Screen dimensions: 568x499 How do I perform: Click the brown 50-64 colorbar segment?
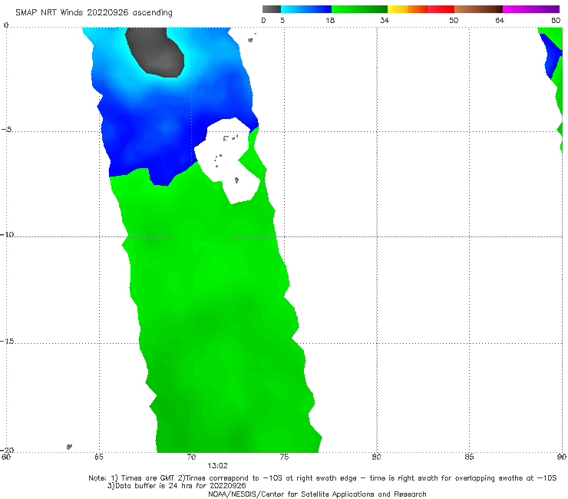pos(478,9)
